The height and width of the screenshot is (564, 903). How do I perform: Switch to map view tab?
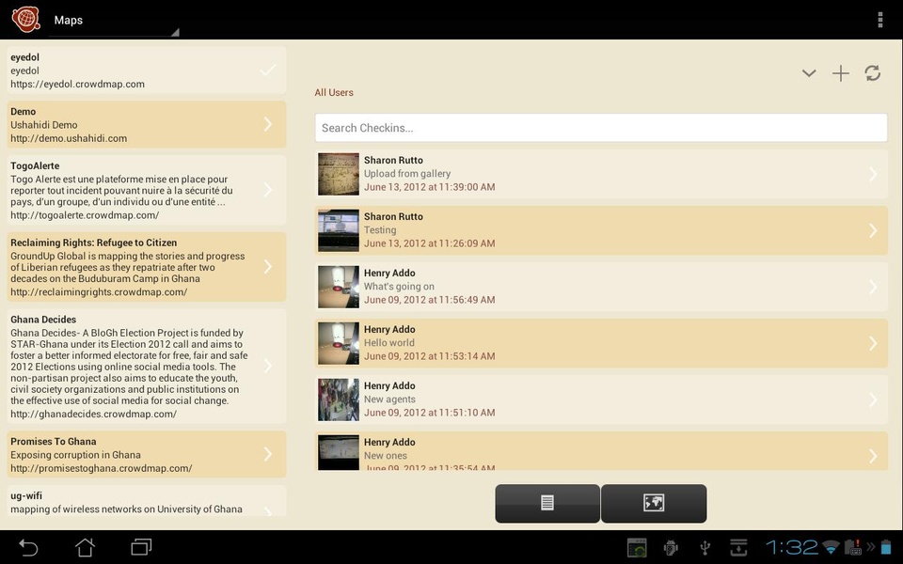pos(654,503)
